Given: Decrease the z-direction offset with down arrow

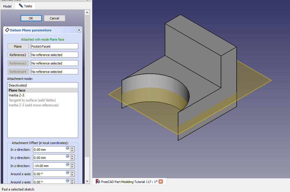Looking at the screenshot, I should [x=72, y=167].
